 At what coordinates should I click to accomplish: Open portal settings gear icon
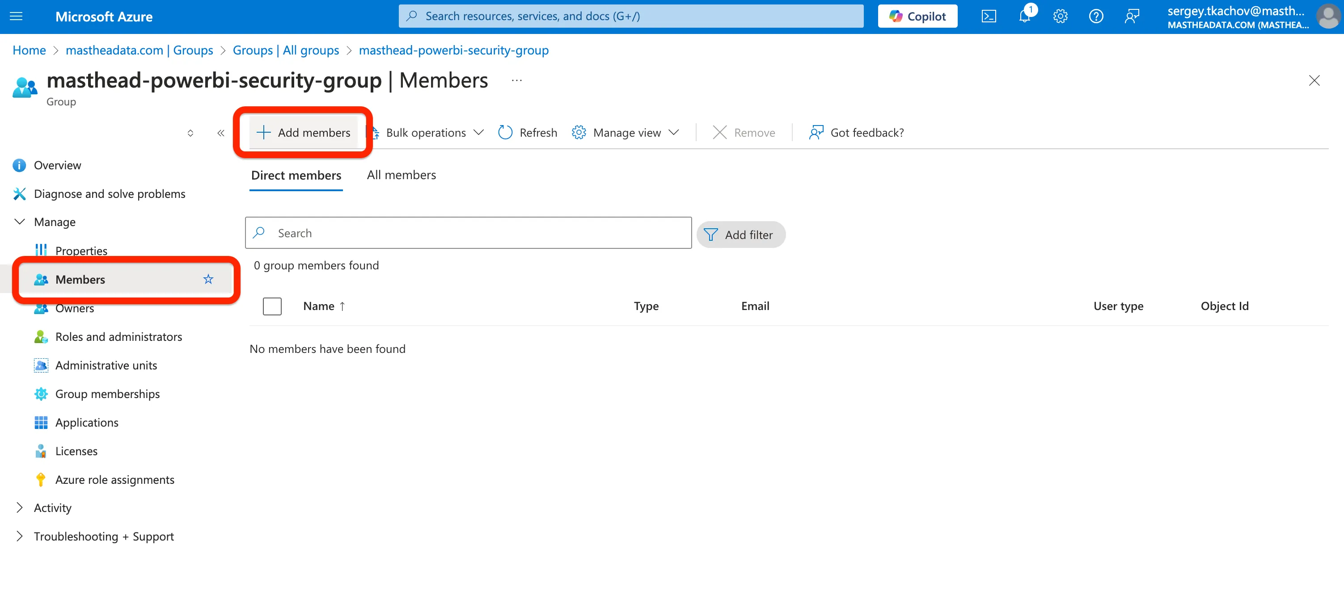pos(1060,16)
